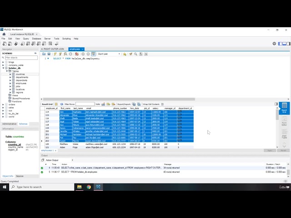Toggle invisible characters display icon
This screenshot has height=218, width=291.
pos(141,54)
